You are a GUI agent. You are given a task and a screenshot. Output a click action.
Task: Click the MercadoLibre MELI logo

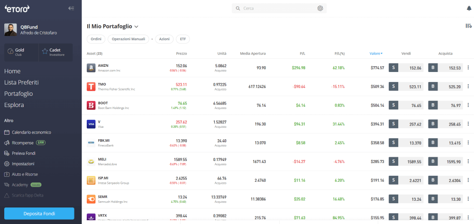91,161
